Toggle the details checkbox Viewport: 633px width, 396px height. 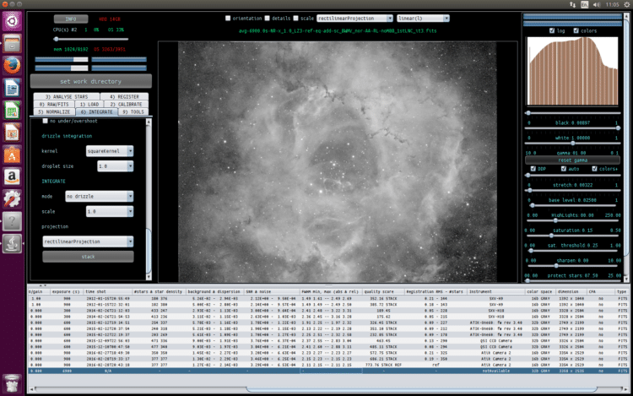tap(267, 19)
